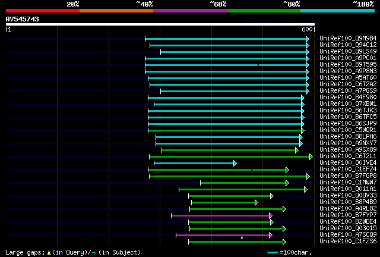Click the ~100% legend label

[363, 4]
